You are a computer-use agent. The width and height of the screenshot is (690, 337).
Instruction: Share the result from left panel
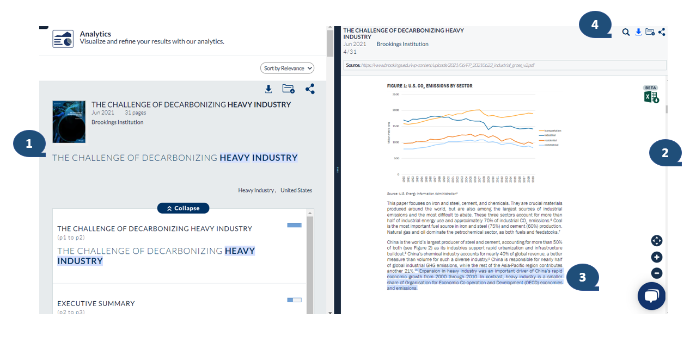pyautogui.click(x=310, y=89)
